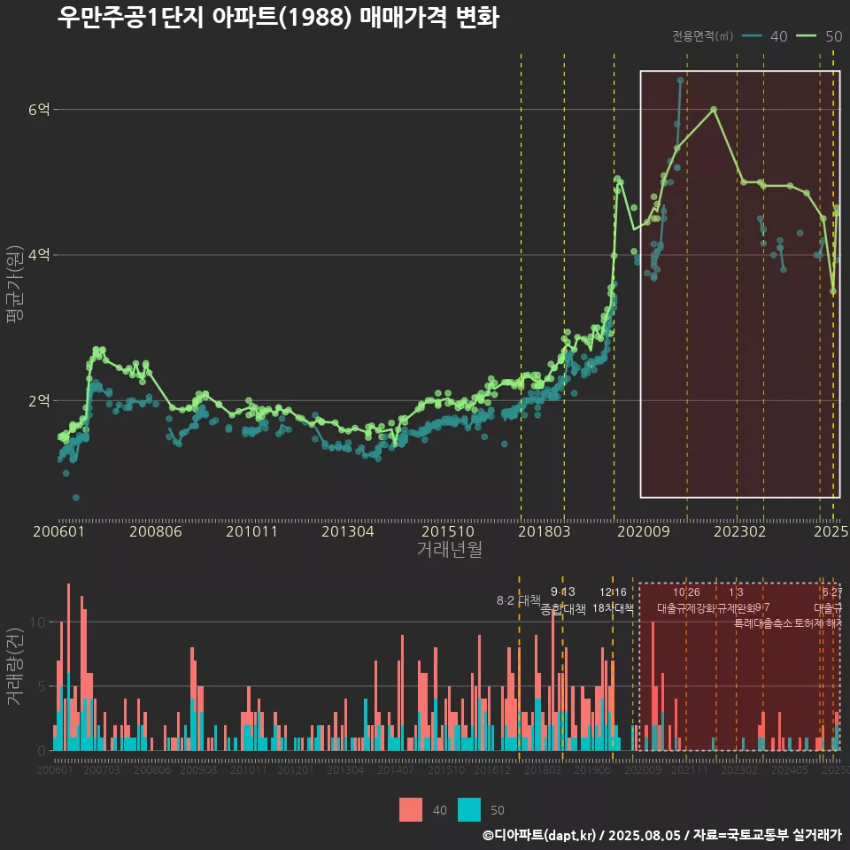Click 201510 on the price chart x-axis
850x850 pixels.
[448, 531]
